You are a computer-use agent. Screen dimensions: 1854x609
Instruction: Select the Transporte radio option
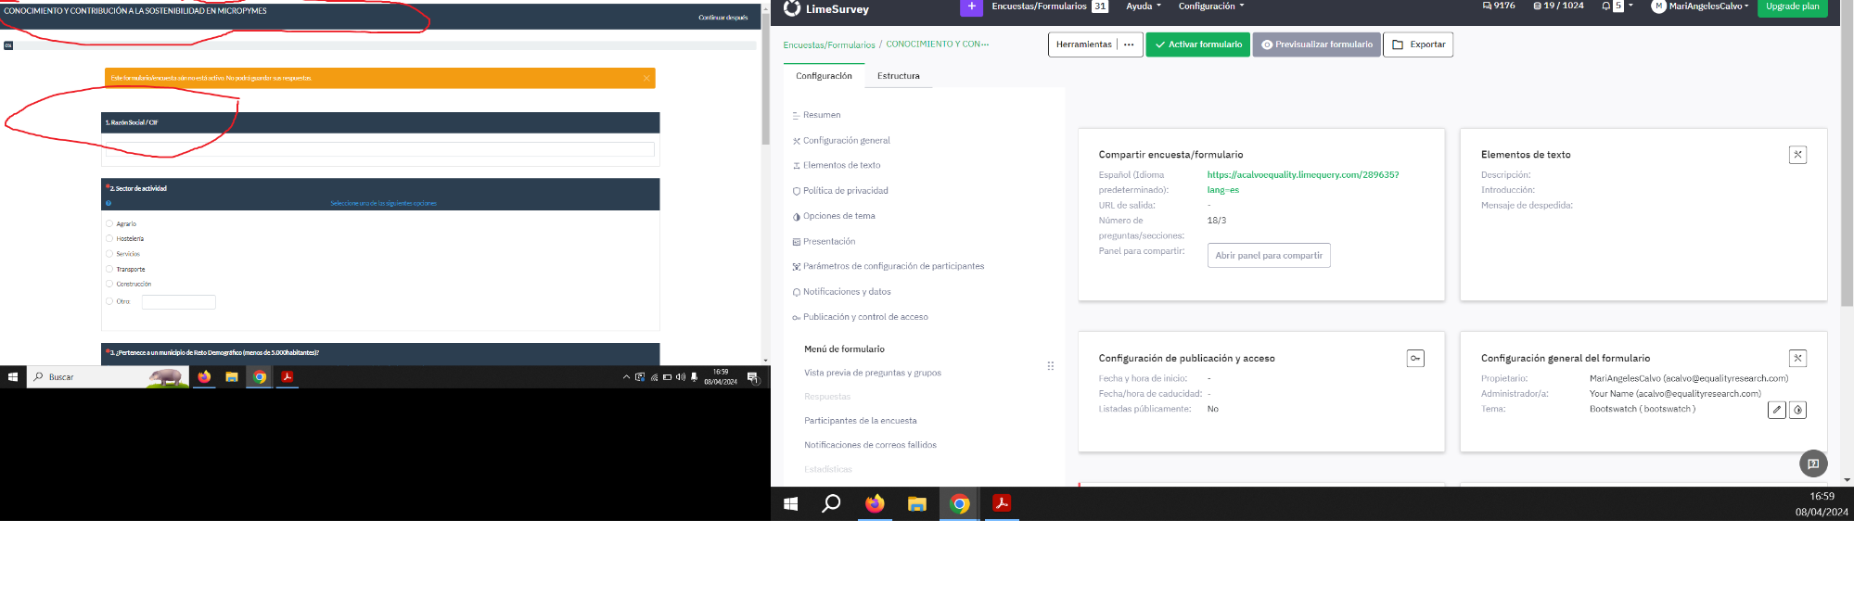click(x=109, y=269)
